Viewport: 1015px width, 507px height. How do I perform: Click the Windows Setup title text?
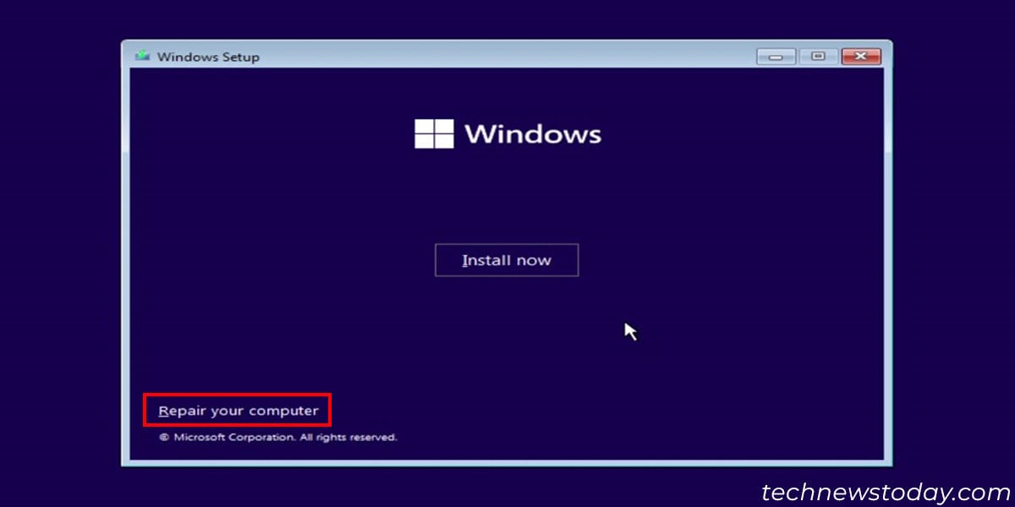(x=208, y=57)
